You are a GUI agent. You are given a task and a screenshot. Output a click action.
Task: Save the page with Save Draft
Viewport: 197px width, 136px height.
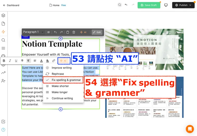(x=149, y=5)
